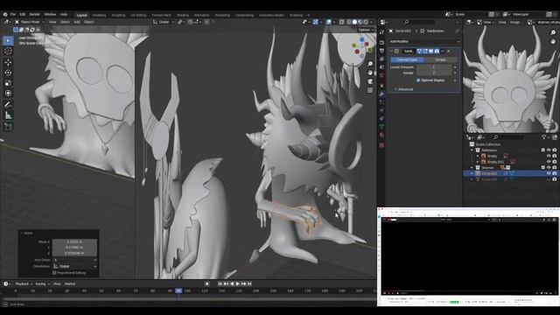Collapse the Reference collection in outliner

click(x=472, y=150)
